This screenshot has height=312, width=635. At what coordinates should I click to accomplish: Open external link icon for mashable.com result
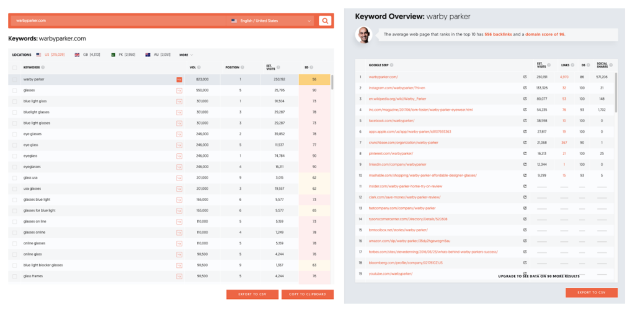click(525, 175)
